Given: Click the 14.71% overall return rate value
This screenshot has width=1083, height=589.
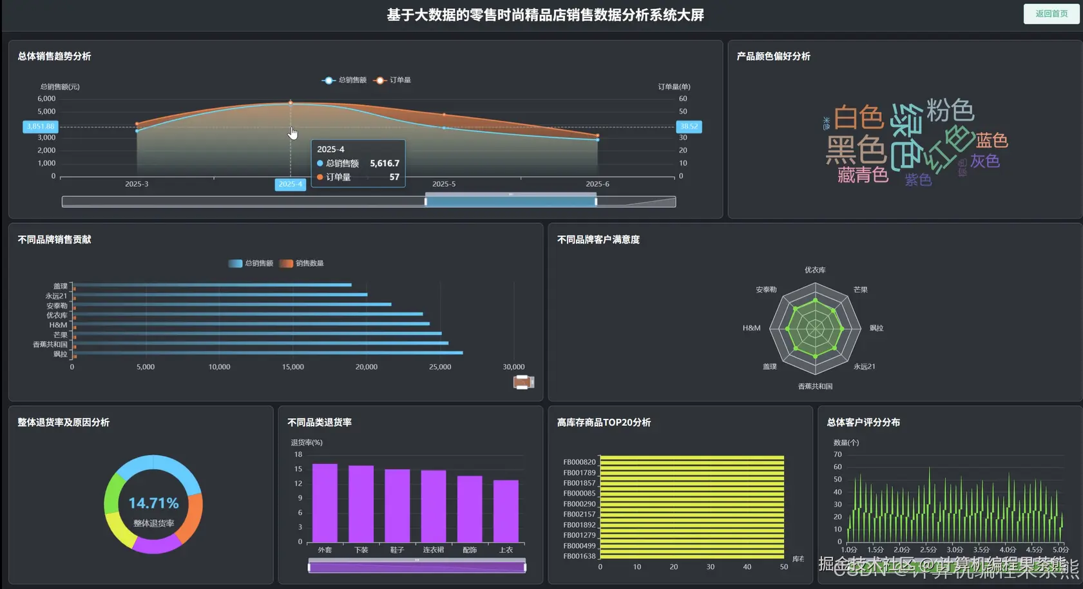Looking at the screenshot, I should click(153, 503).
